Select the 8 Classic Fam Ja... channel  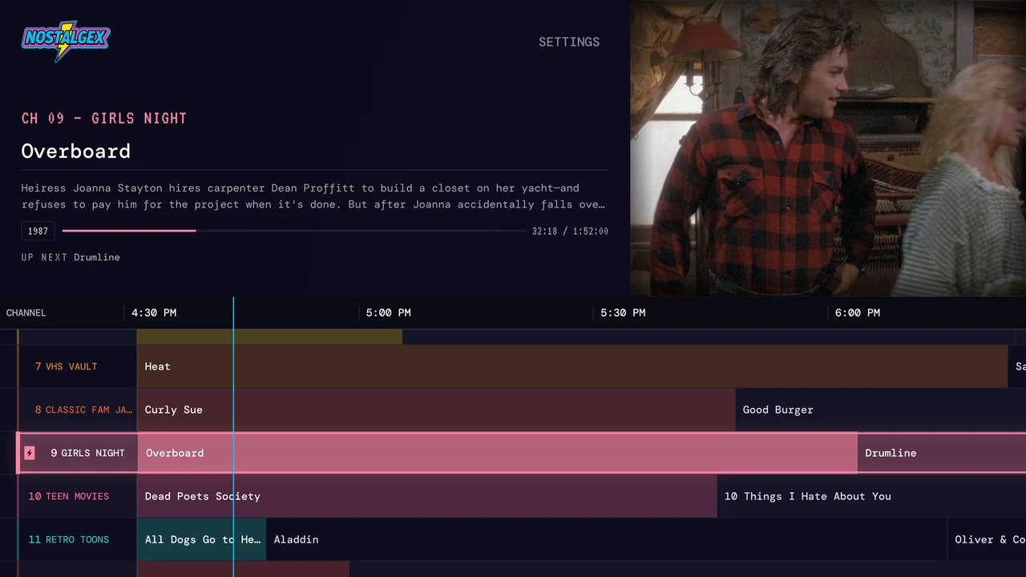click(78, 410)
